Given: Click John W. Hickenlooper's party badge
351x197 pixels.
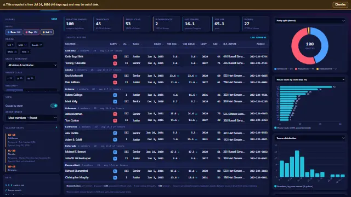Looking at the screenshot, I should (x=115, y=159).
